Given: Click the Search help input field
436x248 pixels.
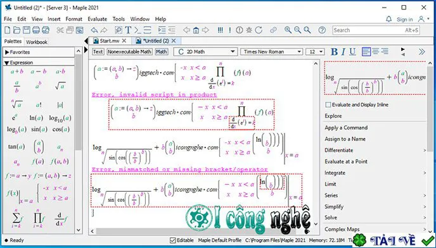Looking at the screenshot, I should [376, 30].
